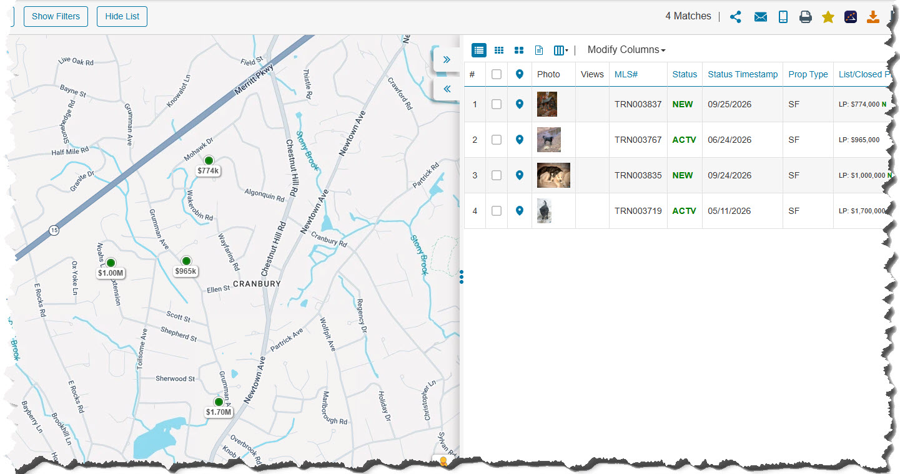Image resolution: width=900 pixels, height=474 pixels.
Task: Expand list panel with right double-chevron
Action: click(447, 60)
